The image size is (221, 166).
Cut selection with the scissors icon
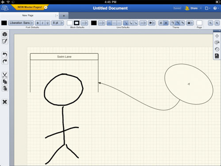[5, 75]
